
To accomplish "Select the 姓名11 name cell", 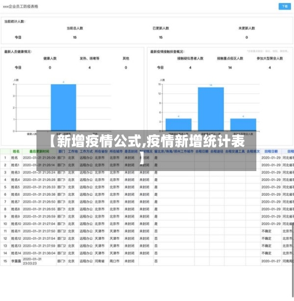I will [16, 231].
